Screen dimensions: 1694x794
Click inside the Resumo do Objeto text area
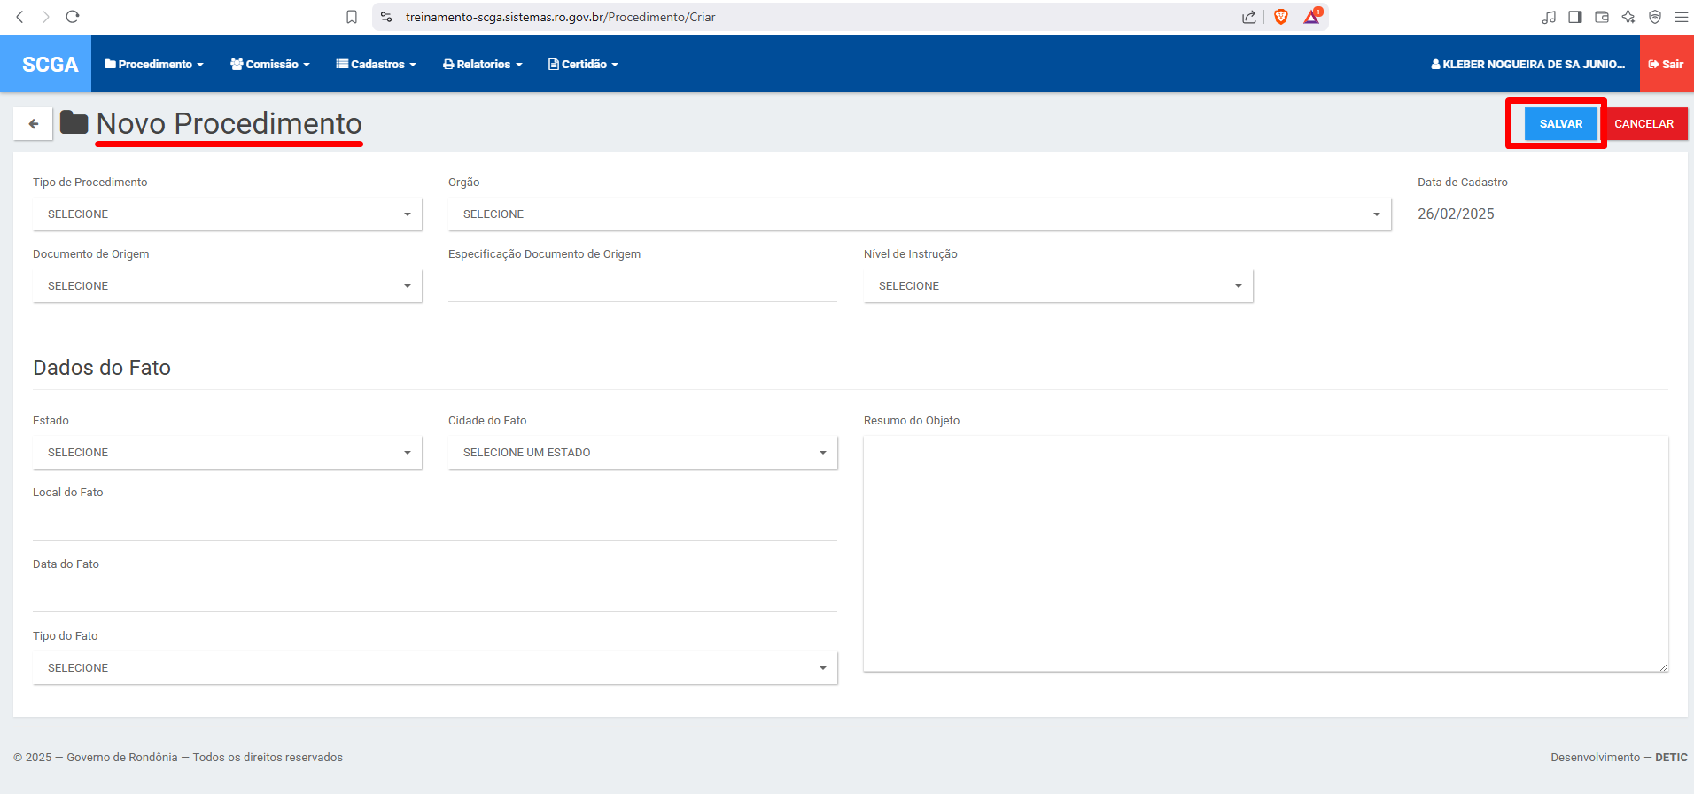1266,554
